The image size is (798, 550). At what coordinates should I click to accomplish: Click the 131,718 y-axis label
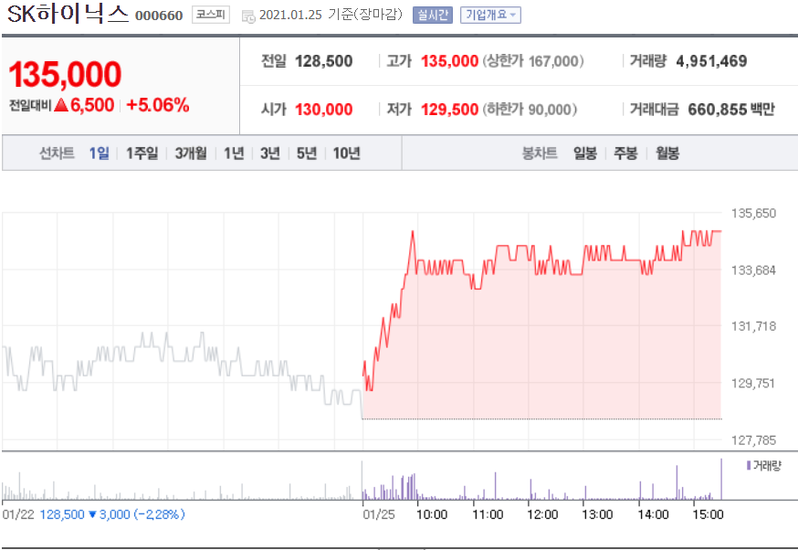pos(753,326)
